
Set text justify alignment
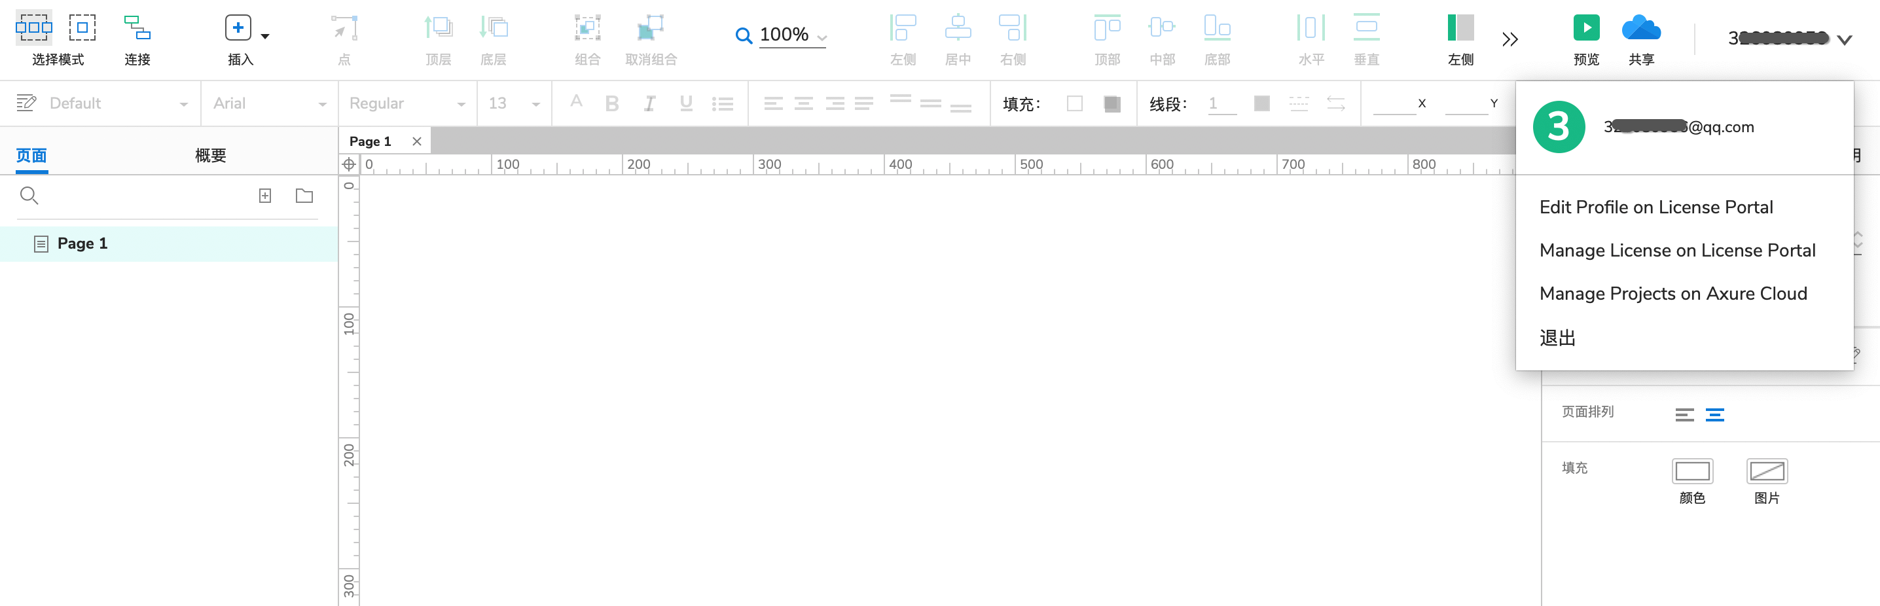click(864, 103)
